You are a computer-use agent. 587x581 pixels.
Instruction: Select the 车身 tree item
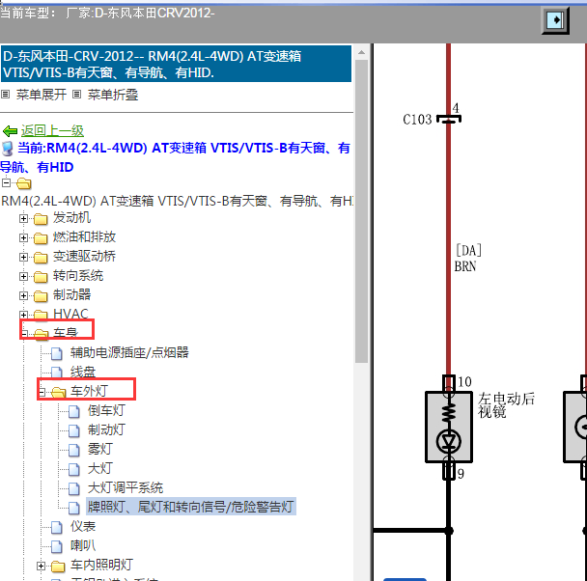pyautogui.click(x=66, y=333)
